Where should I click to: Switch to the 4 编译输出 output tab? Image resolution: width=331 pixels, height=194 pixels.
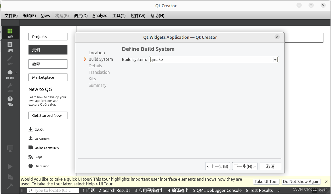pos(178,190)
